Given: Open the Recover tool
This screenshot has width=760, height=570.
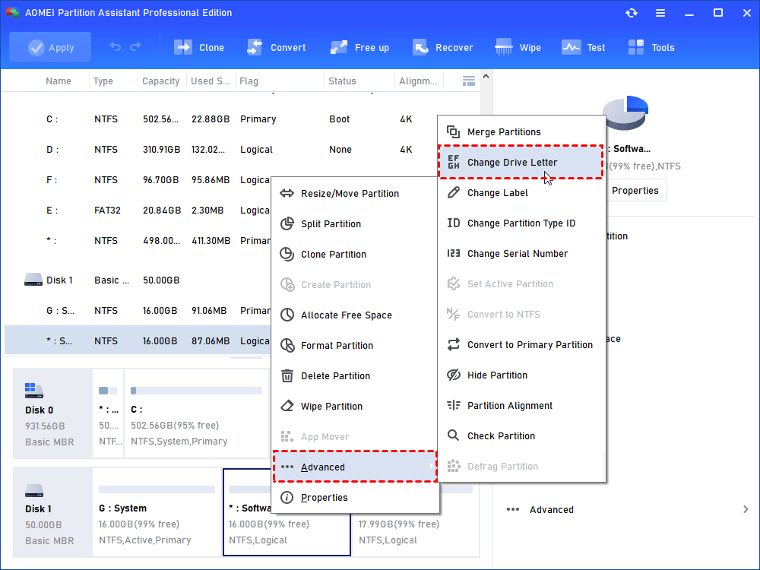Looking at the screenshot, I should pos(442,47).
